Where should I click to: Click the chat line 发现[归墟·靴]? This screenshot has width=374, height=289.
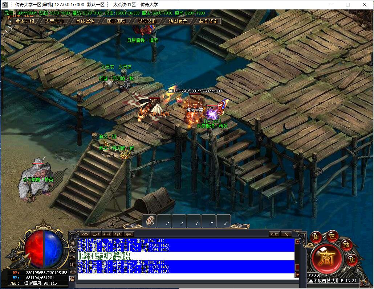point(124,249)
